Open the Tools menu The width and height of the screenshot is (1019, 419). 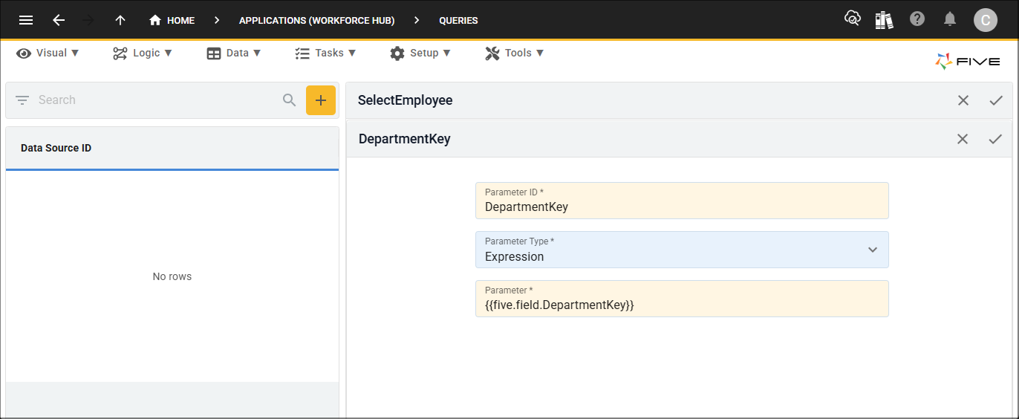click(515, 53)
